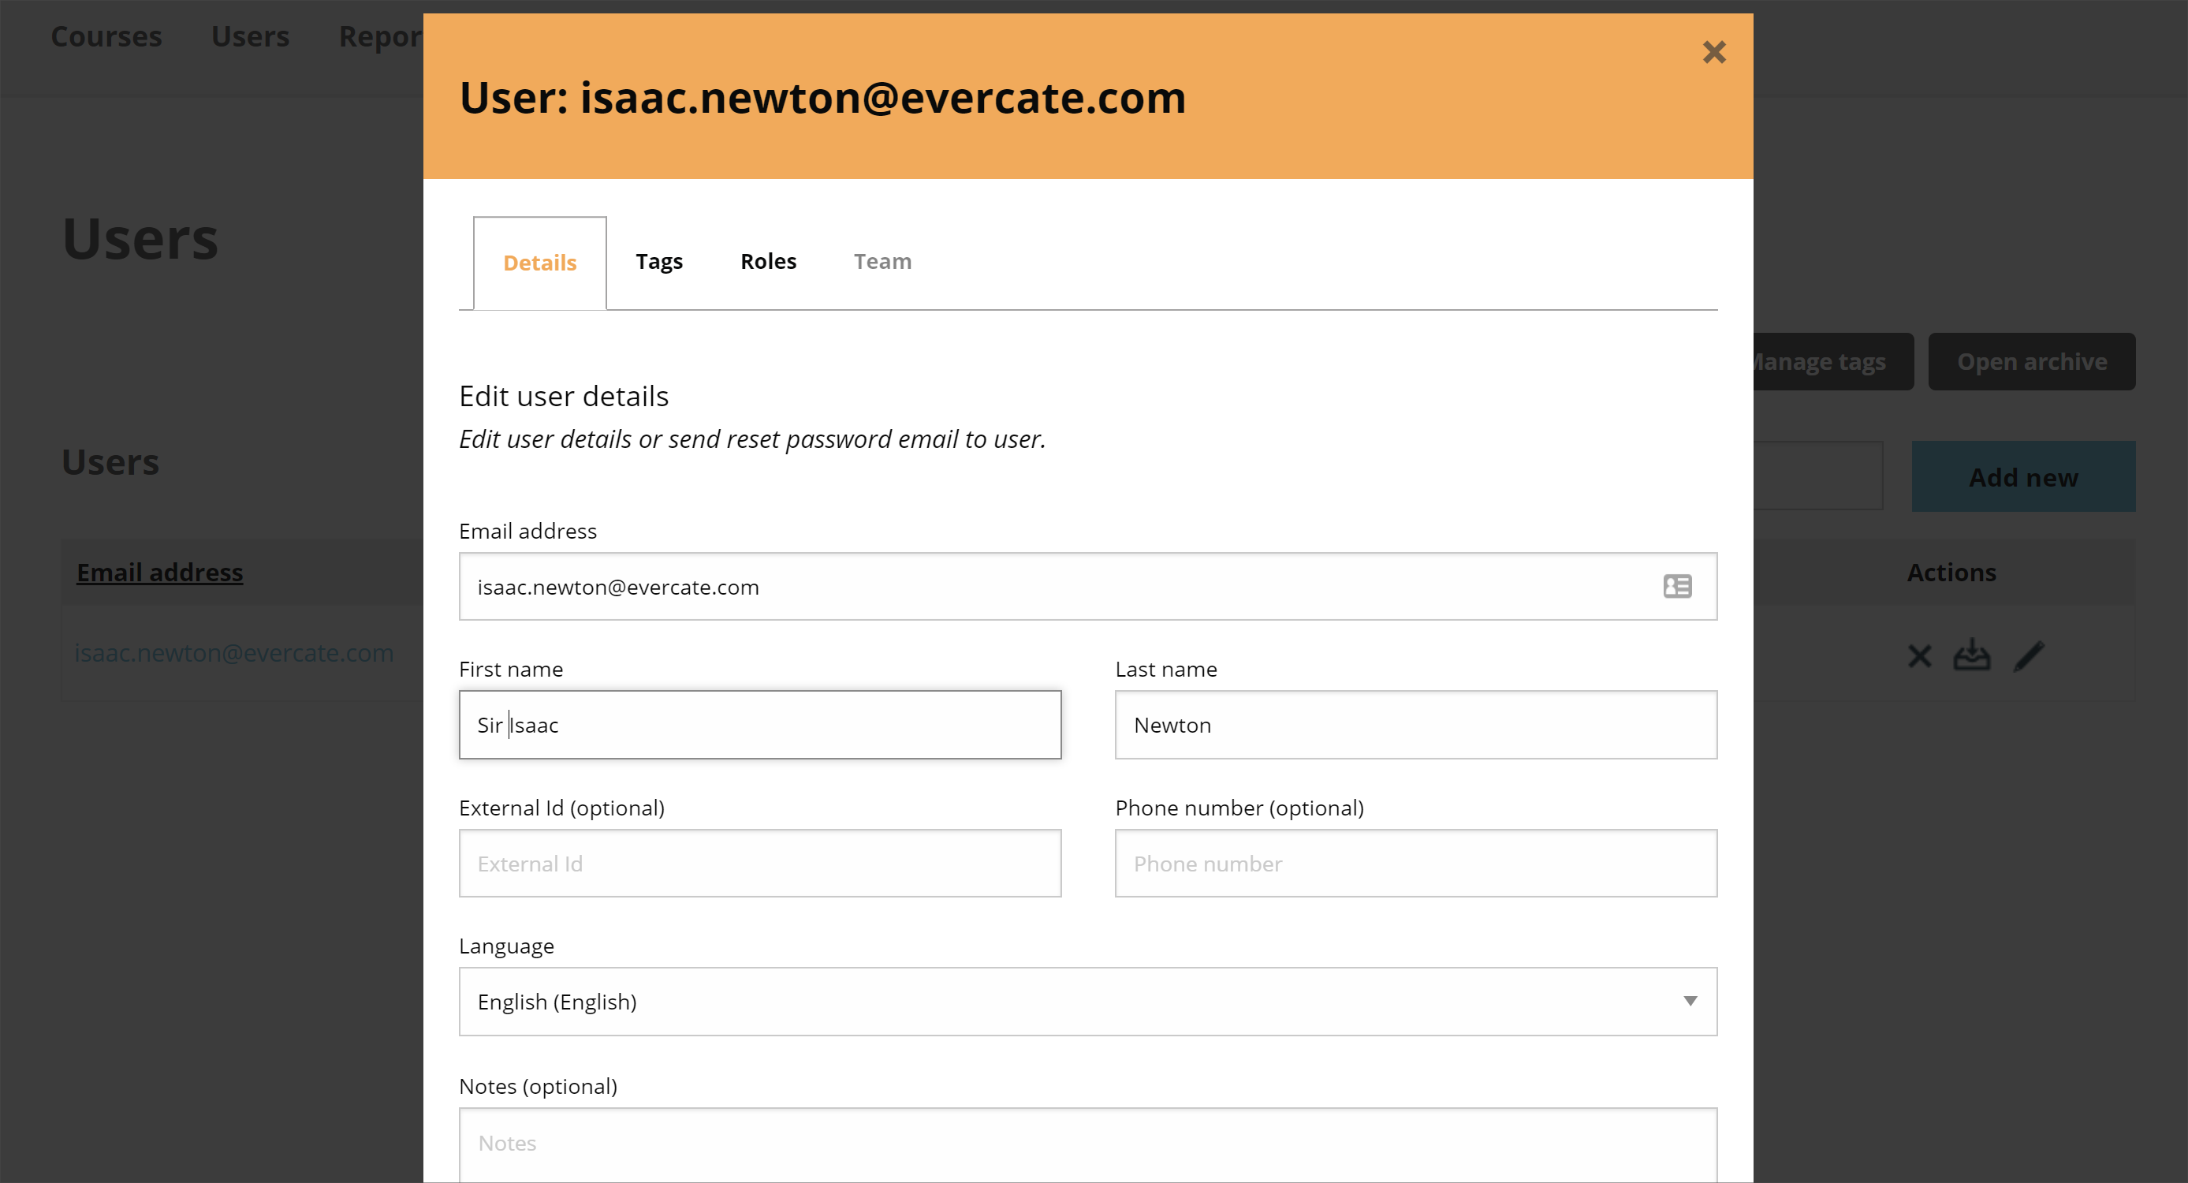Click the Phone number input field

coord(1415,863)
